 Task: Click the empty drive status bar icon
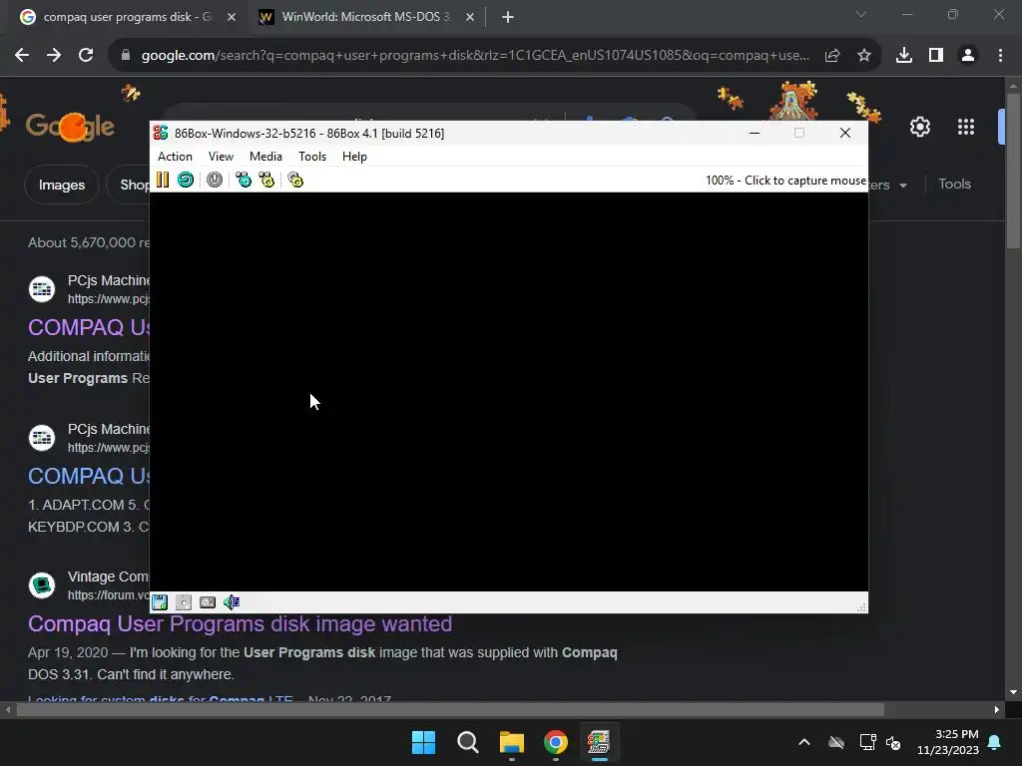click(184, 602)
